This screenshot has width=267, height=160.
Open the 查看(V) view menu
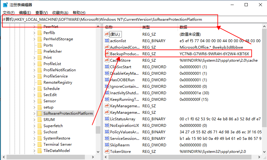(42, 13)
